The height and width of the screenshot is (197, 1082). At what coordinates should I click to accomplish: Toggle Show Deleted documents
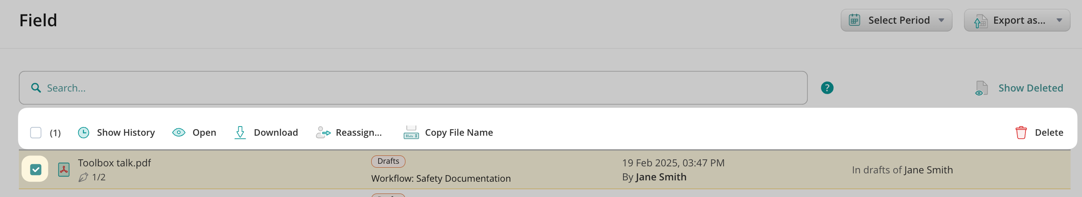[1030, 88]
